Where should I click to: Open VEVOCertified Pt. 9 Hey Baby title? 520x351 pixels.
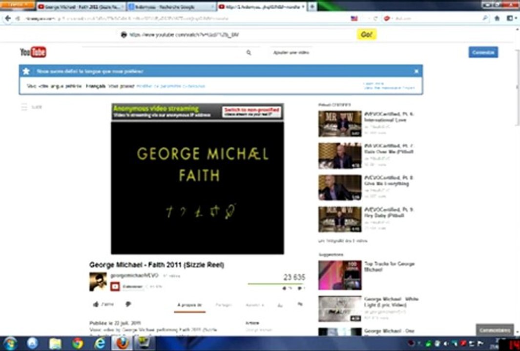[389, 213]
